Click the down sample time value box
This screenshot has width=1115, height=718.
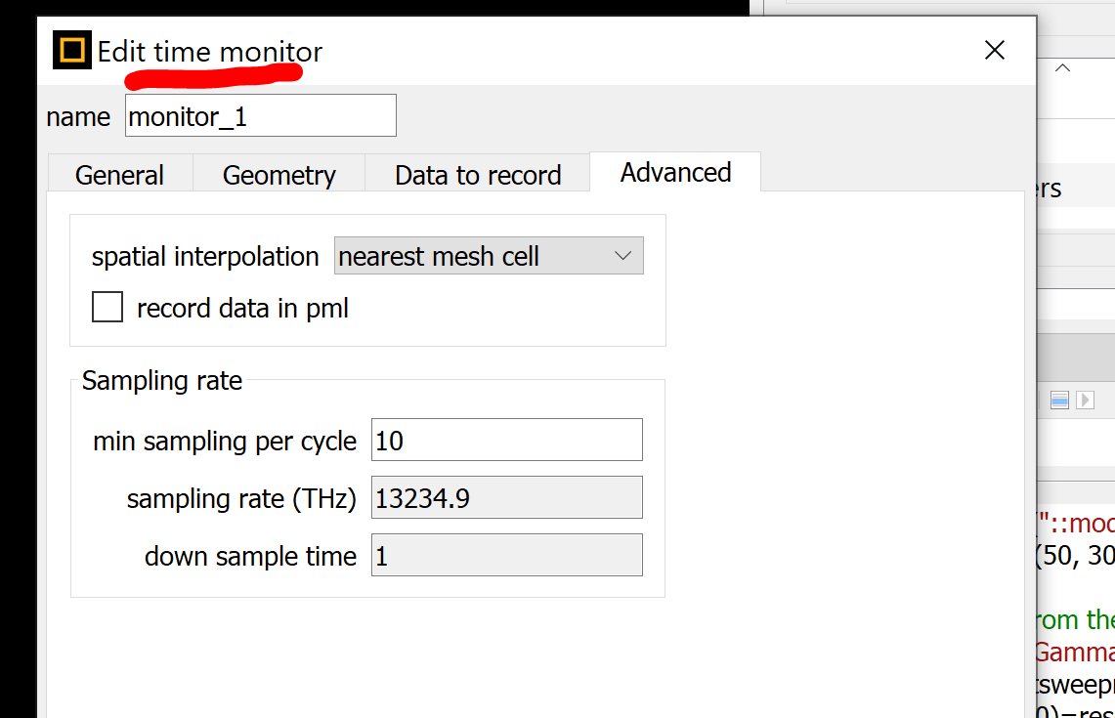pyautogui.click(x=506, y=556)
